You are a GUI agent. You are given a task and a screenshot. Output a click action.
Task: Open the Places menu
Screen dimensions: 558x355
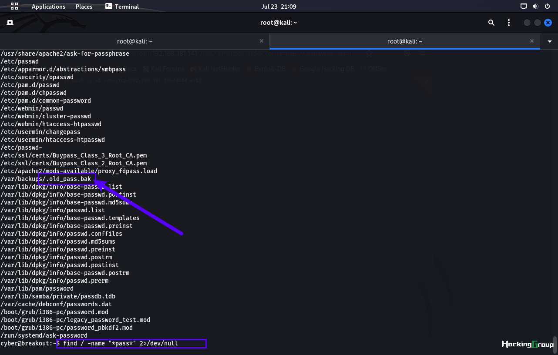84,7
